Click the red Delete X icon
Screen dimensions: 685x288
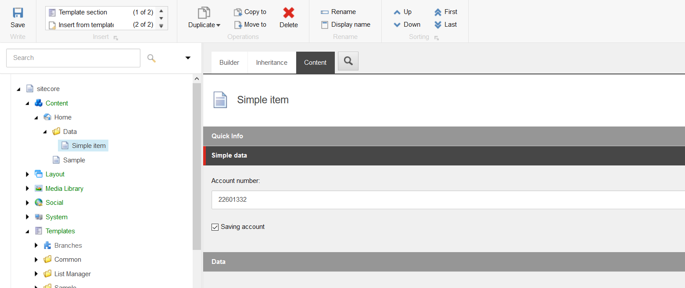[x=288, y=13]
